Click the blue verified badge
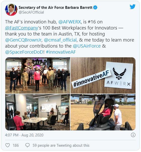 (95, 8)
